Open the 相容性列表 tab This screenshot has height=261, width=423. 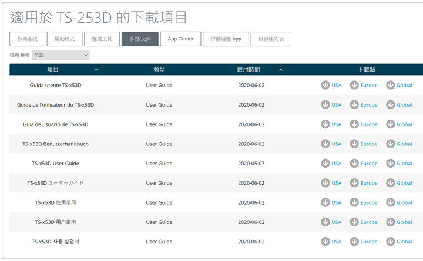point(271,39)
